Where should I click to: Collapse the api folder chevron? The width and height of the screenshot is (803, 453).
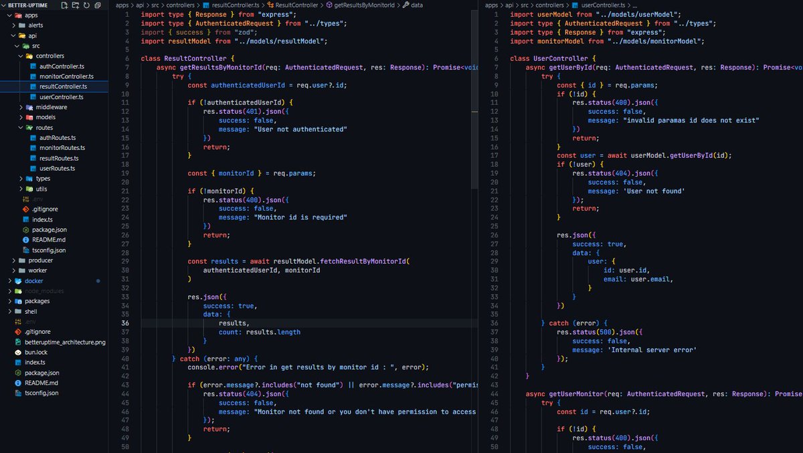14,35
